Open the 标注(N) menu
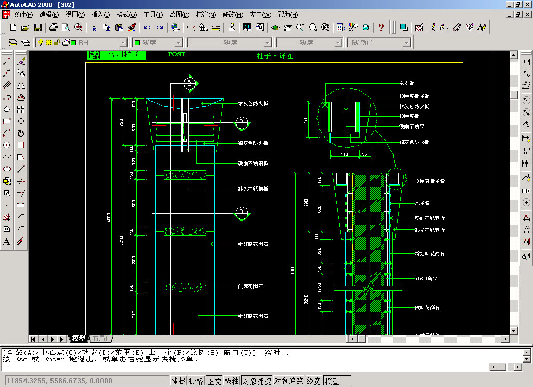 pos(206,15)
